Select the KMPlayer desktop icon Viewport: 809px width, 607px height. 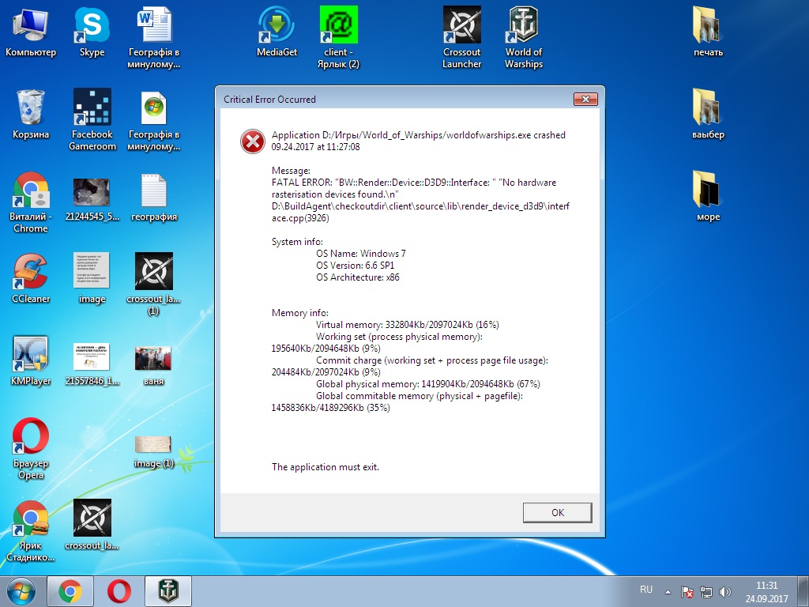(31, 360)
